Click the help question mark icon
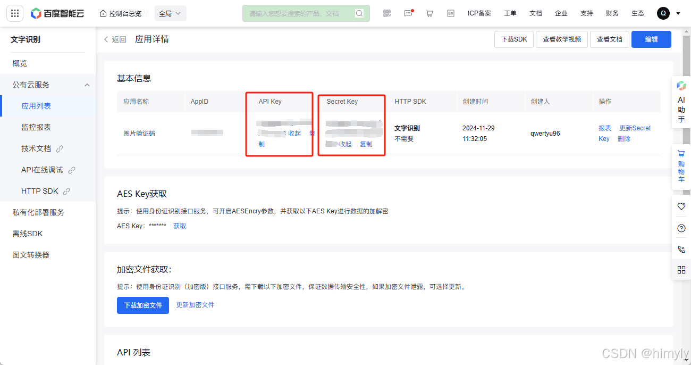 point(681,228)
